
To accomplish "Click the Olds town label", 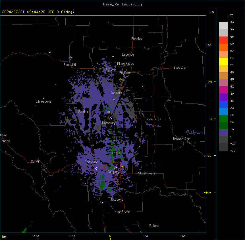I will (110, 112).
